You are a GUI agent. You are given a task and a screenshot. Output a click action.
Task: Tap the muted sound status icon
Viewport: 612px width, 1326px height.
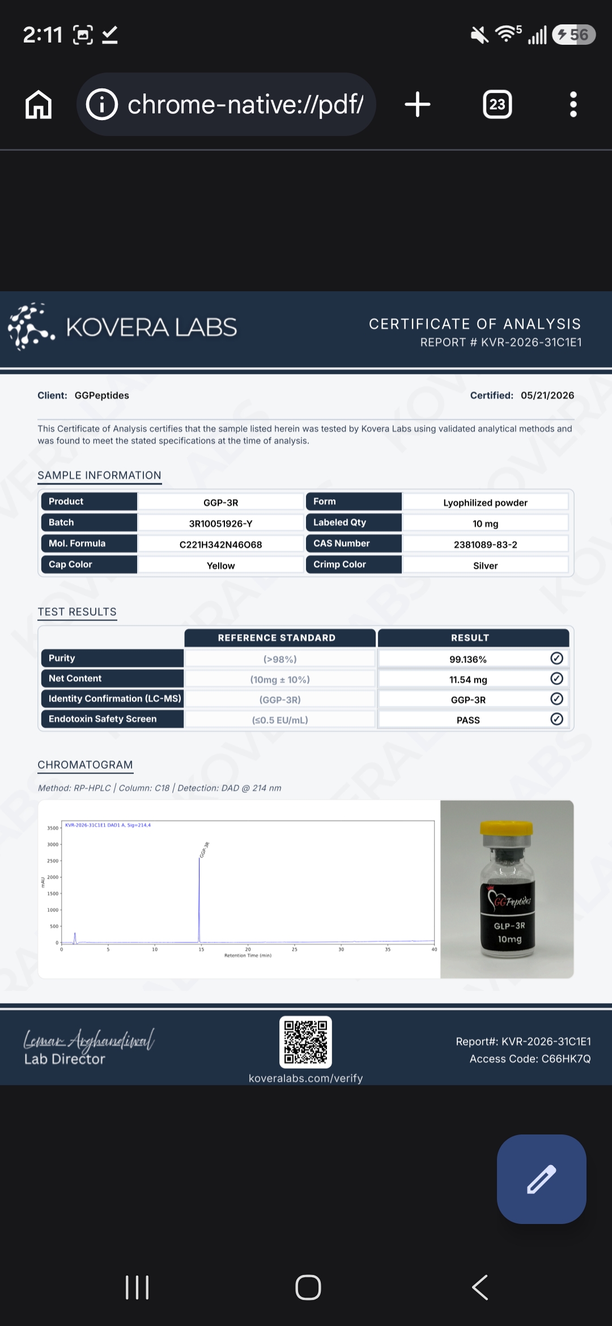click(479, 35)
